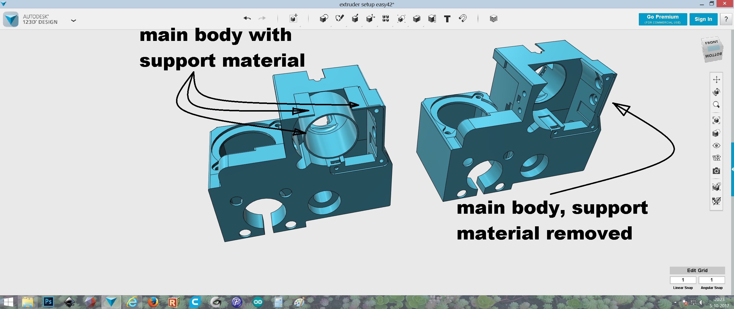The height and width of the screenshot is (309, 734).
Task: Click the greyed Redo arrow
Action: (x=262, y=19)
